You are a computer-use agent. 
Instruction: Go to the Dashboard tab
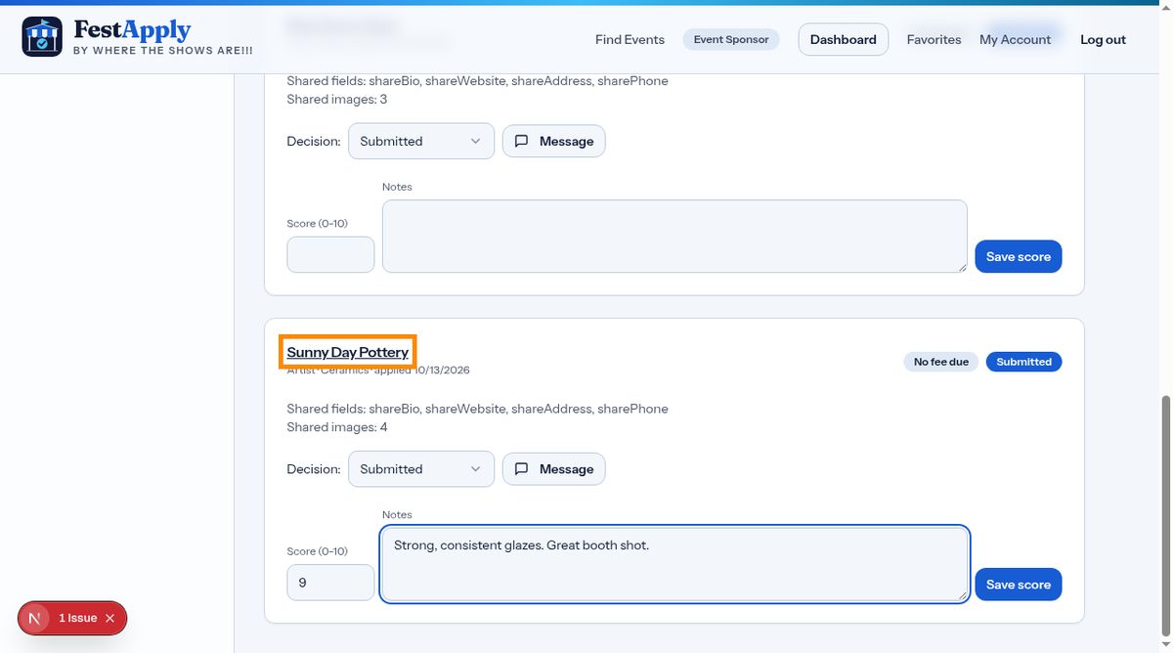click(x=844, y=40)
